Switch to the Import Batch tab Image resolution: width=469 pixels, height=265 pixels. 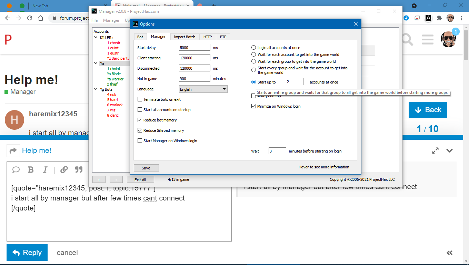(x=184, y=37)
